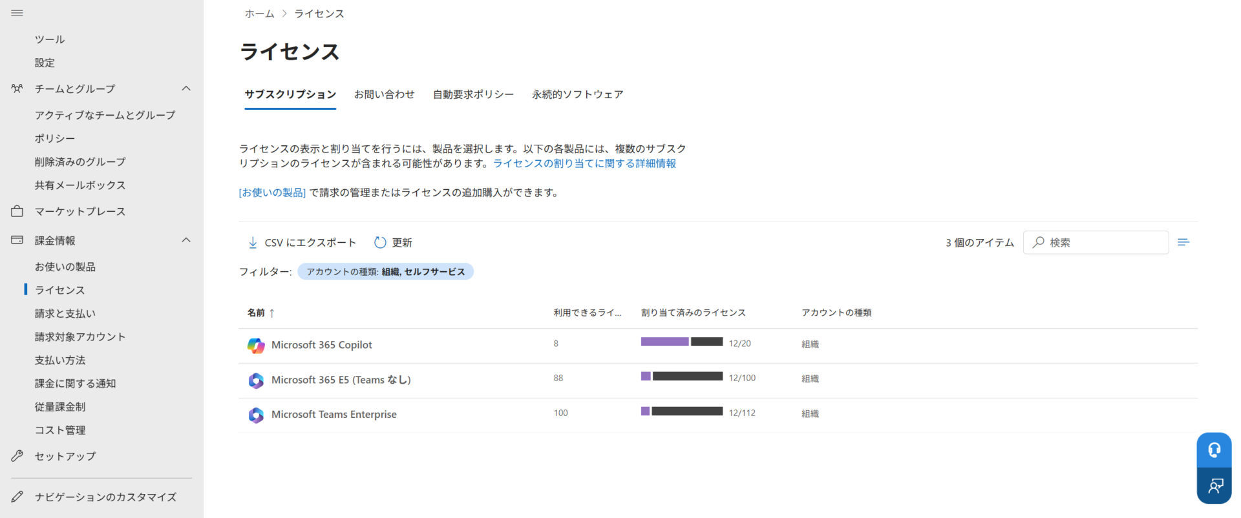Open お使いの製品 in sidebar navigation
This screenshot has width=1241, height=518.
(x=65, y=267)
